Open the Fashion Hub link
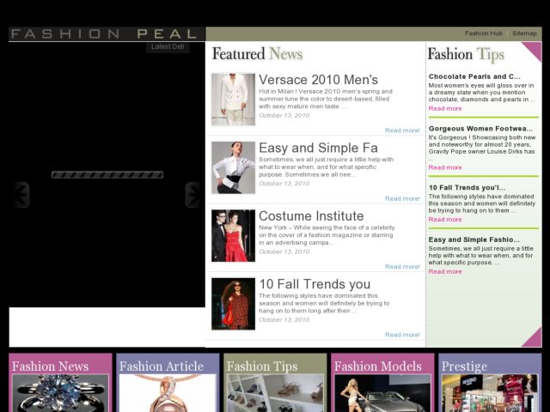This screenshot has width=550, height=412. coord(483,33)
